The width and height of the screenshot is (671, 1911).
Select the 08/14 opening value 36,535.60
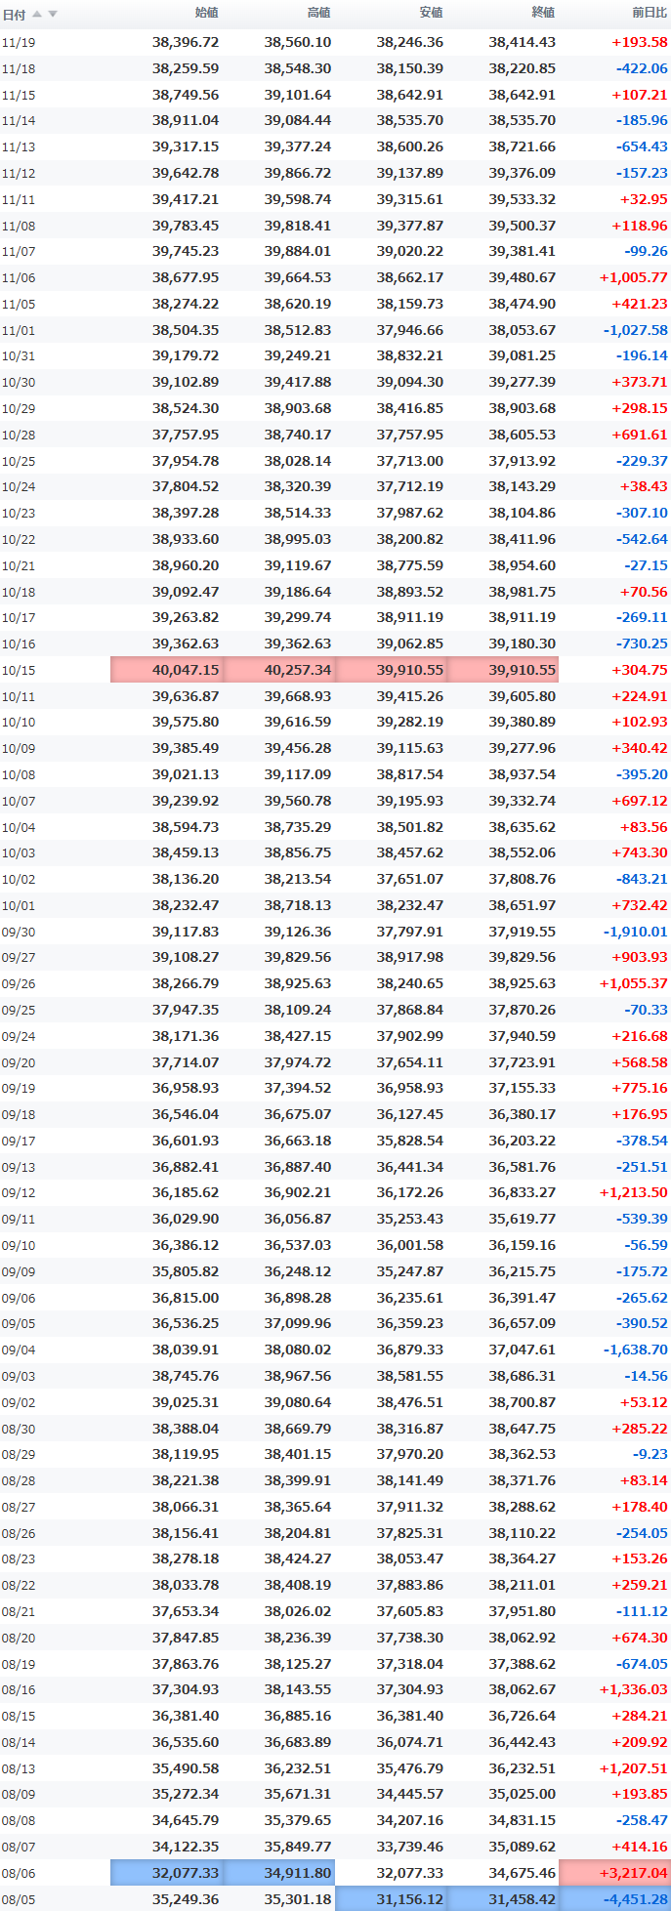[186, 1742]
